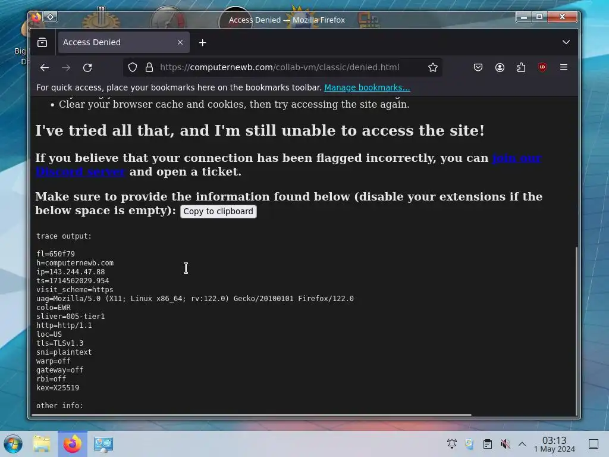Click show desktop button in tray
The width and height of the screenshot is (609, 457).
pos(593,444)
